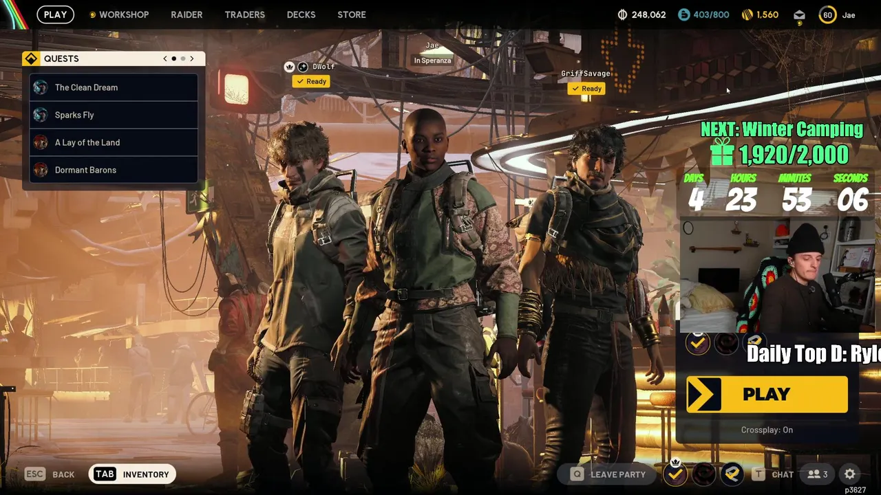Click the dark red party member avatar in the bottom bar

point(703,474)
